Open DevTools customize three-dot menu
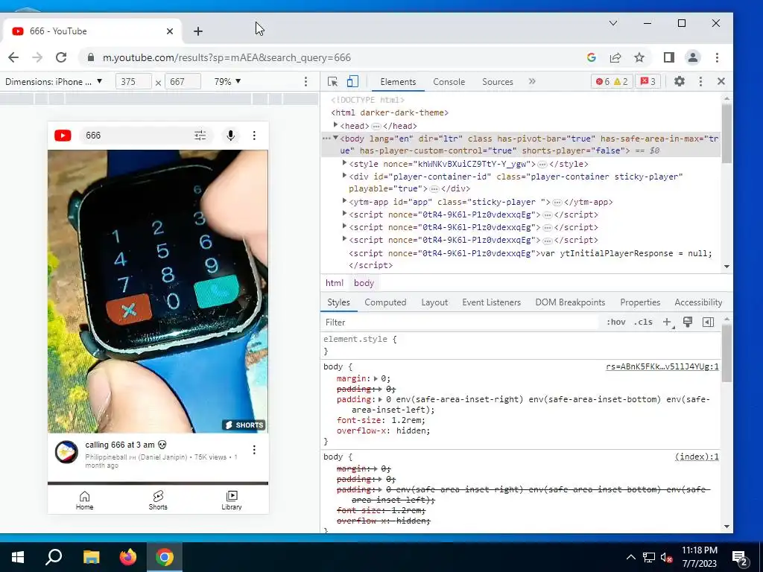The image size is (763, 572). point(700,81)
